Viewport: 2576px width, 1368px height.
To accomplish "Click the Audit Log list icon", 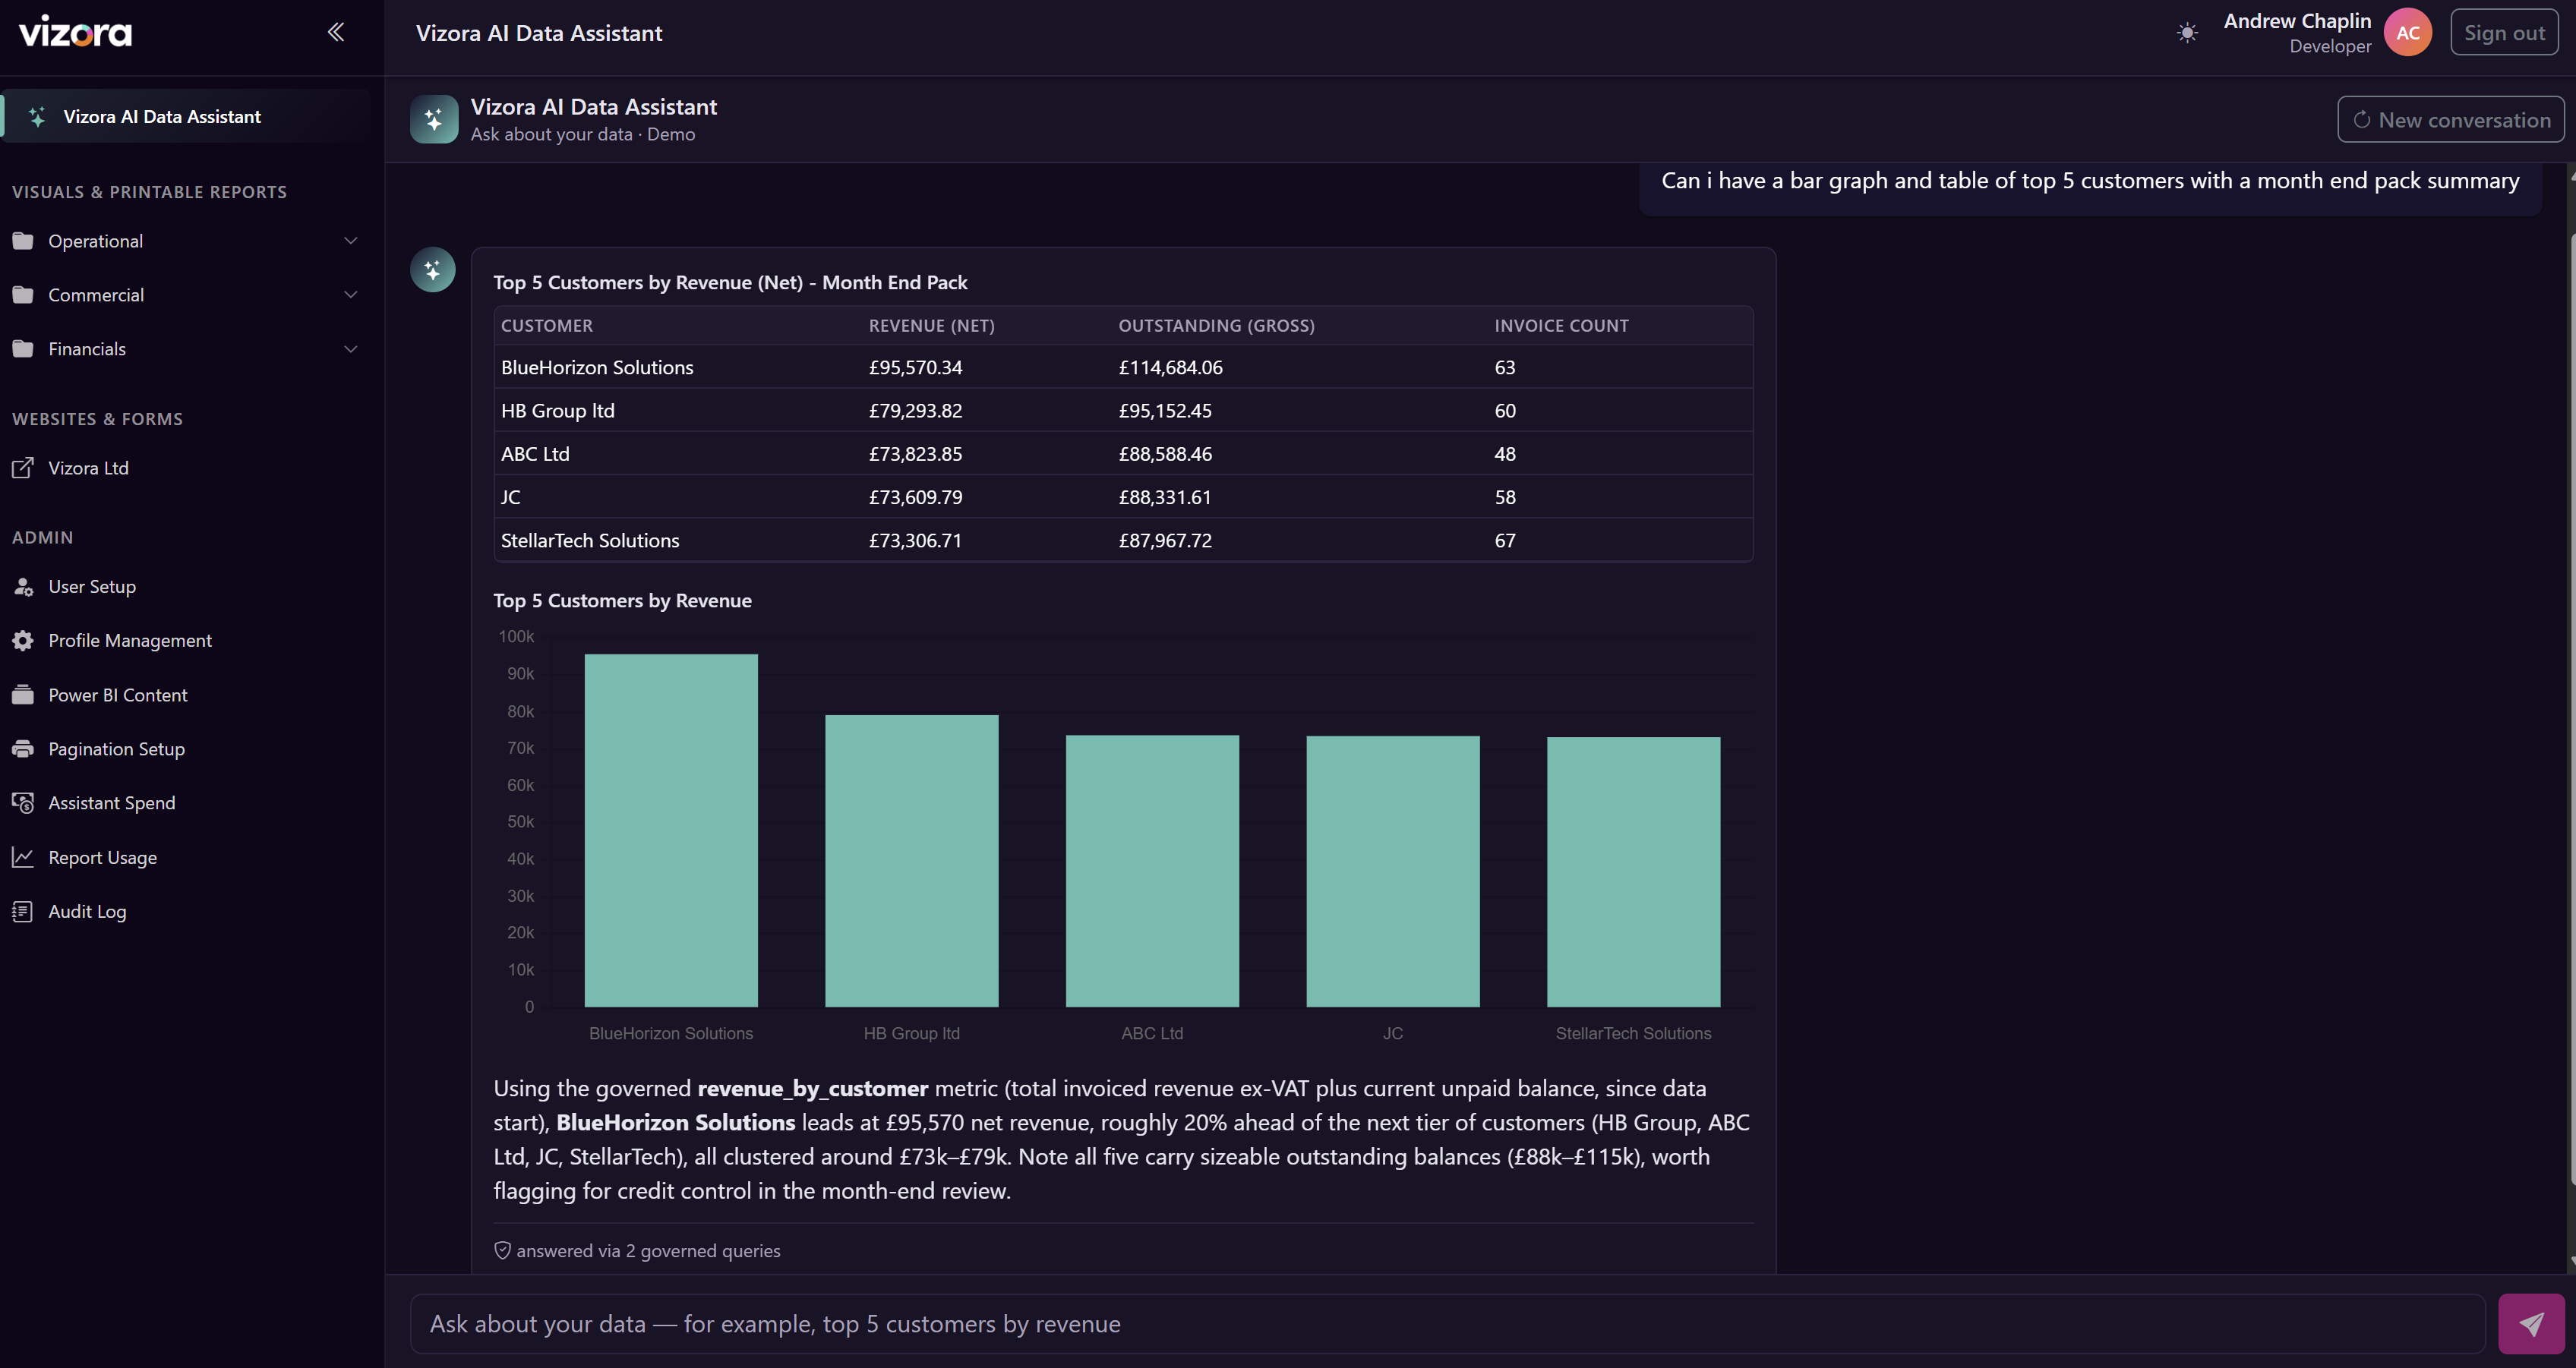I will 23,911.
